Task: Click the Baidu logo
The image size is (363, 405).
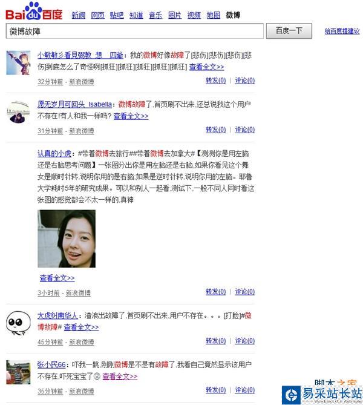Action: coord(34,12)
